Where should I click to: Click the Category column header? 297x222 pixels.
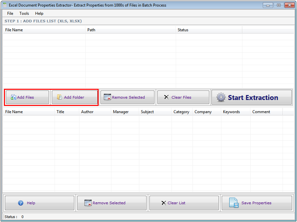(182, 112)
